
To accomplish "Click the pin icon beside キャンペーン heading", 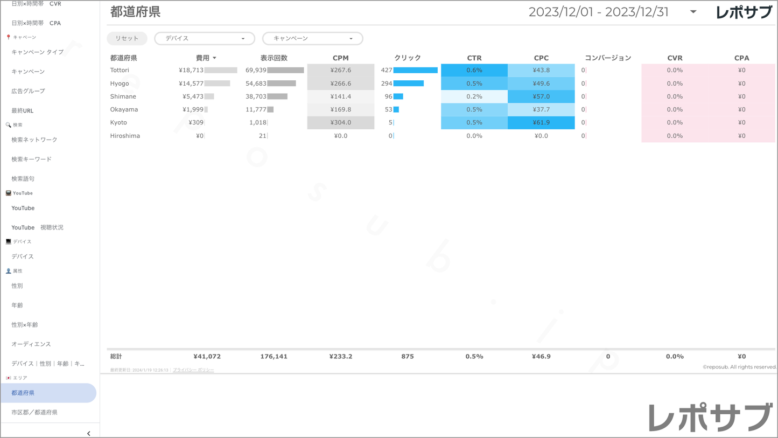I will click(8, 37).
